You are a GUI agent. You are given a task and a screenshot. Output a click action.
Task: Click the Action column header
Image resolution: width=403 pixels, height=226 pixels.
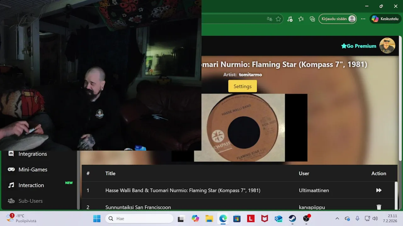point(378,173)
